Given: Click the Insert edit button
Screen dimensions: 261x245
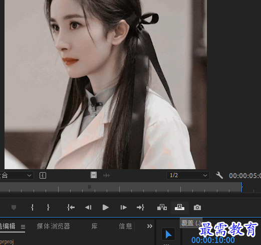Looking at the screenshot, I should coord(162,208).
